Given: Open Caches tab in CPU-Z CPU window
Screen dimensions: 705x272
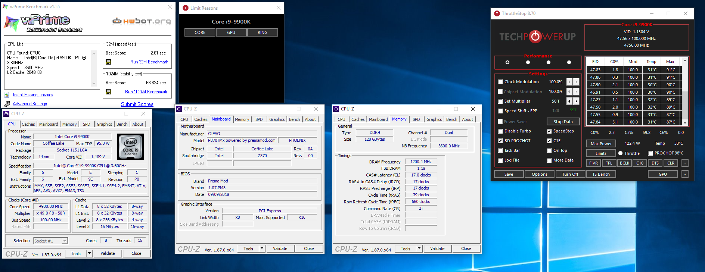Looking at the screenshot, I should pos(28,124).
